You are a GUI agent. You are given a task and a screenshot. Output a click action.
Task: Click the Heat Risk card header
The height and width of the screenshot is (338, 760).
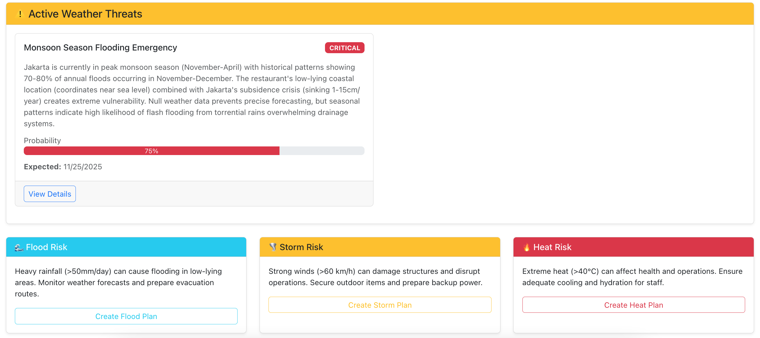click(x=633, y=247)
